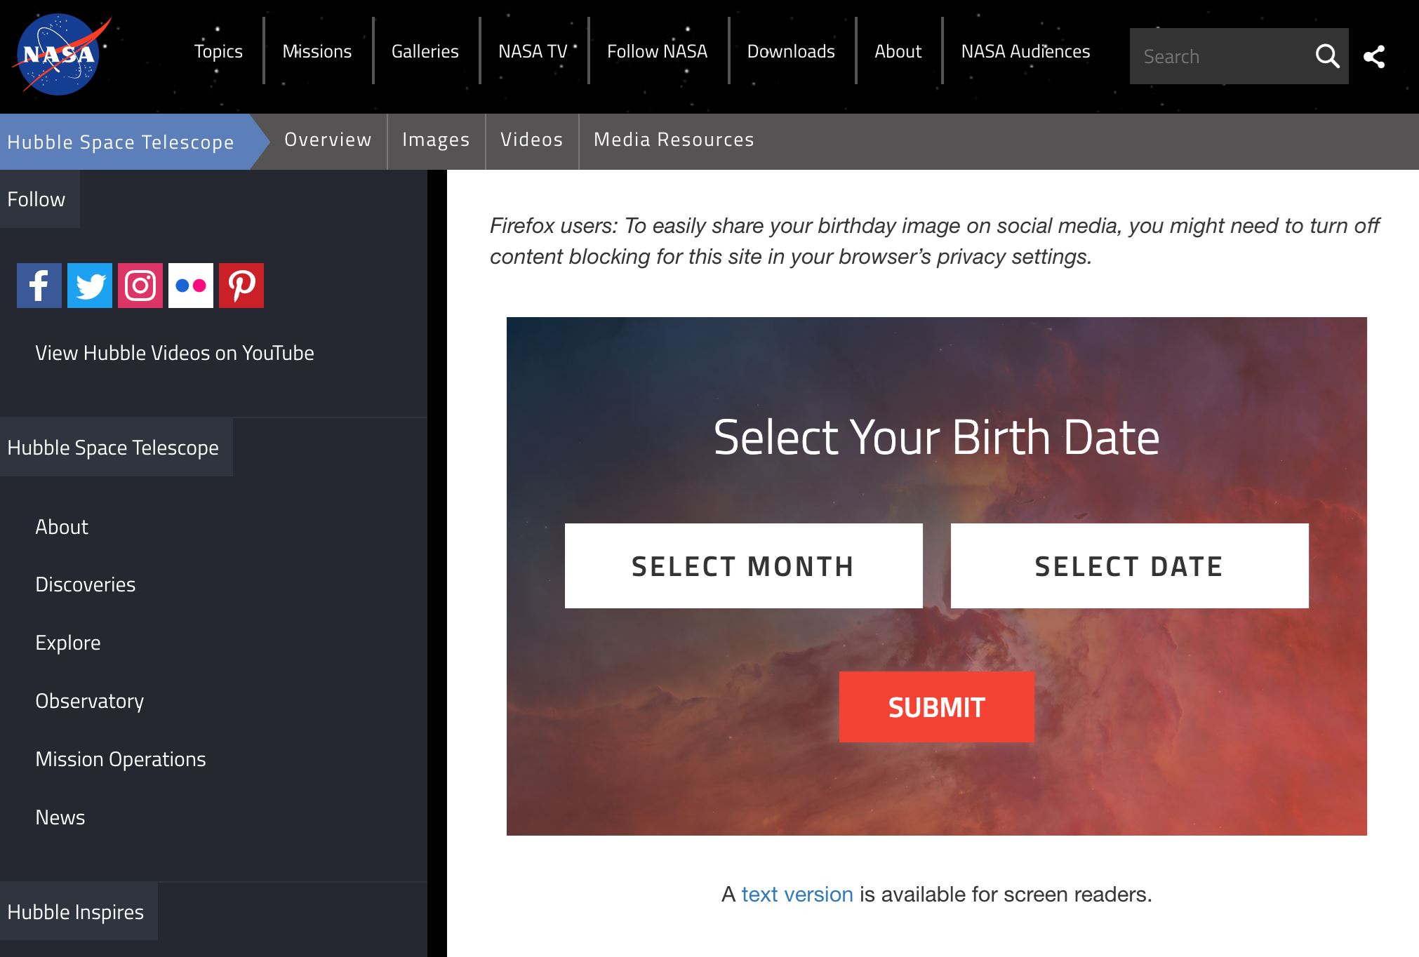The image size is (1419, 957).
Task: Open Hubble's Pinterest page icon
Action: point(241,286)
